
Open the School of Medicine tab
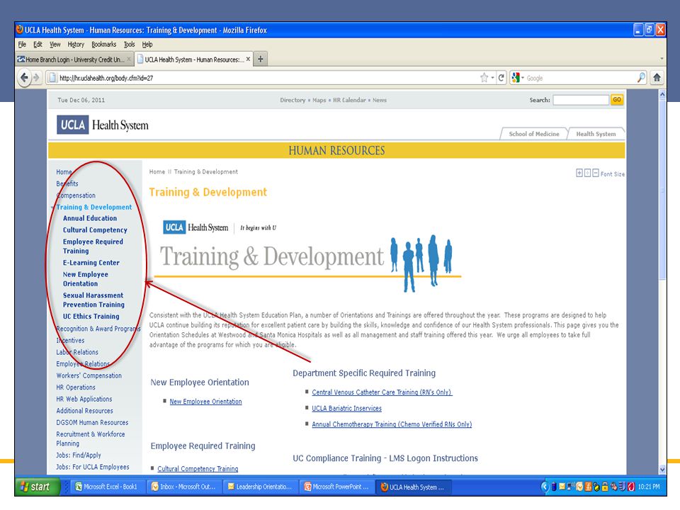coord(534,134)
